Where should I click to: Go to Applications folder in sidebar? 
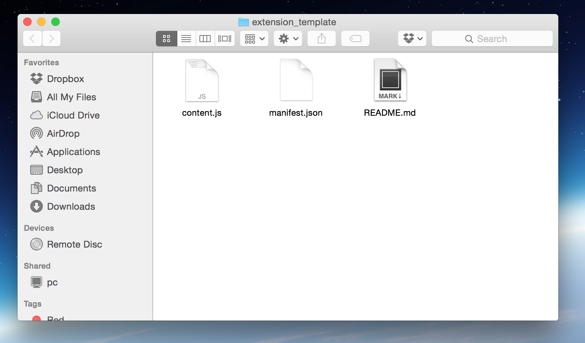(73, 152)
